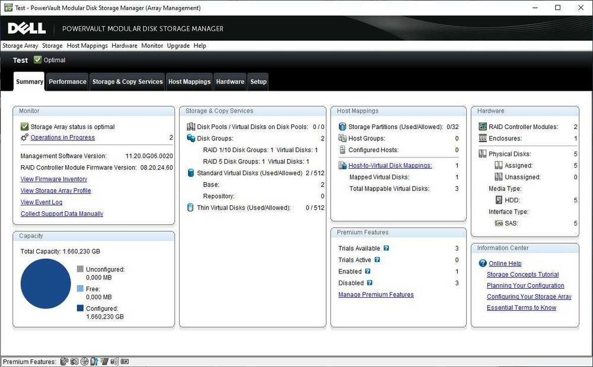Click the Standard Virtual Disks cylinder icon
The image size is (593, 367).
tap(191, 173)
